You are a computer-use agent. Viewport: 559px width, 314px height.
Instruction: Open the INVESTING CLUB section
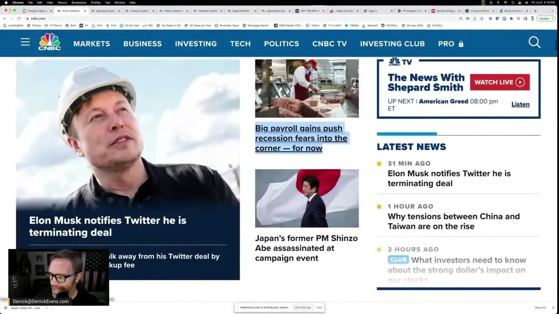point(392,44)
